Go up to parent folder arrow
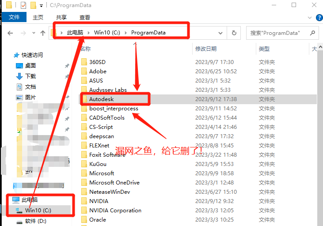This screenshot has height=226, width=323. (43, 33)
